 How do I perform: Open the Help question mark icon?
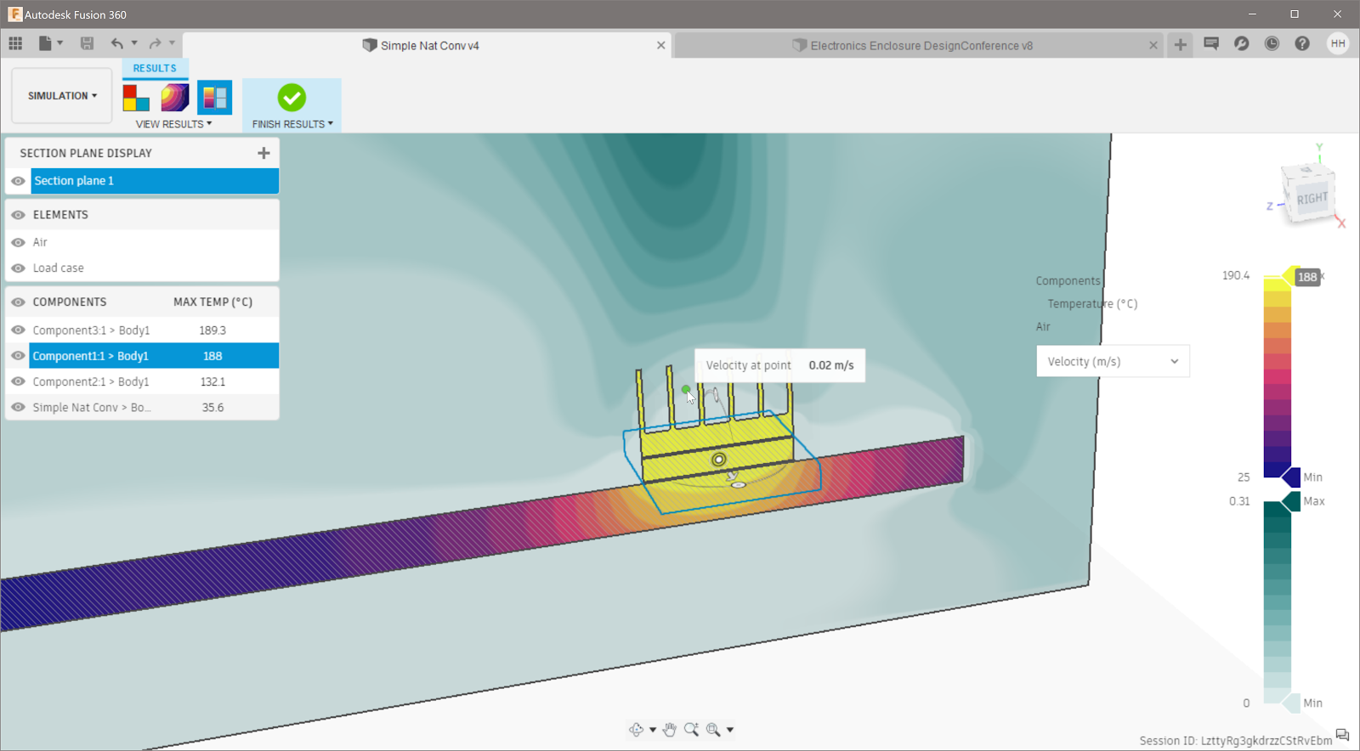coord(1302,43)
